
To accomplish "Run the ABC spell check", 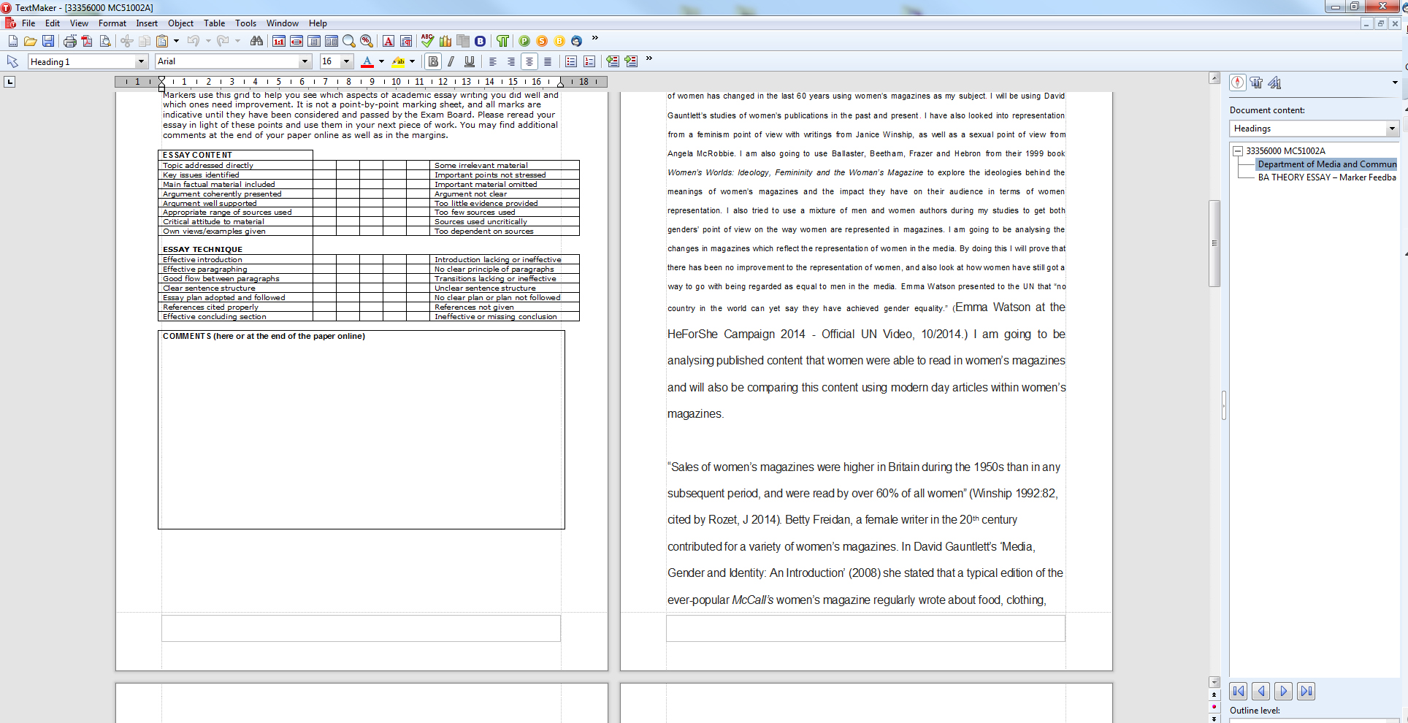I will [x=427, y=41].
